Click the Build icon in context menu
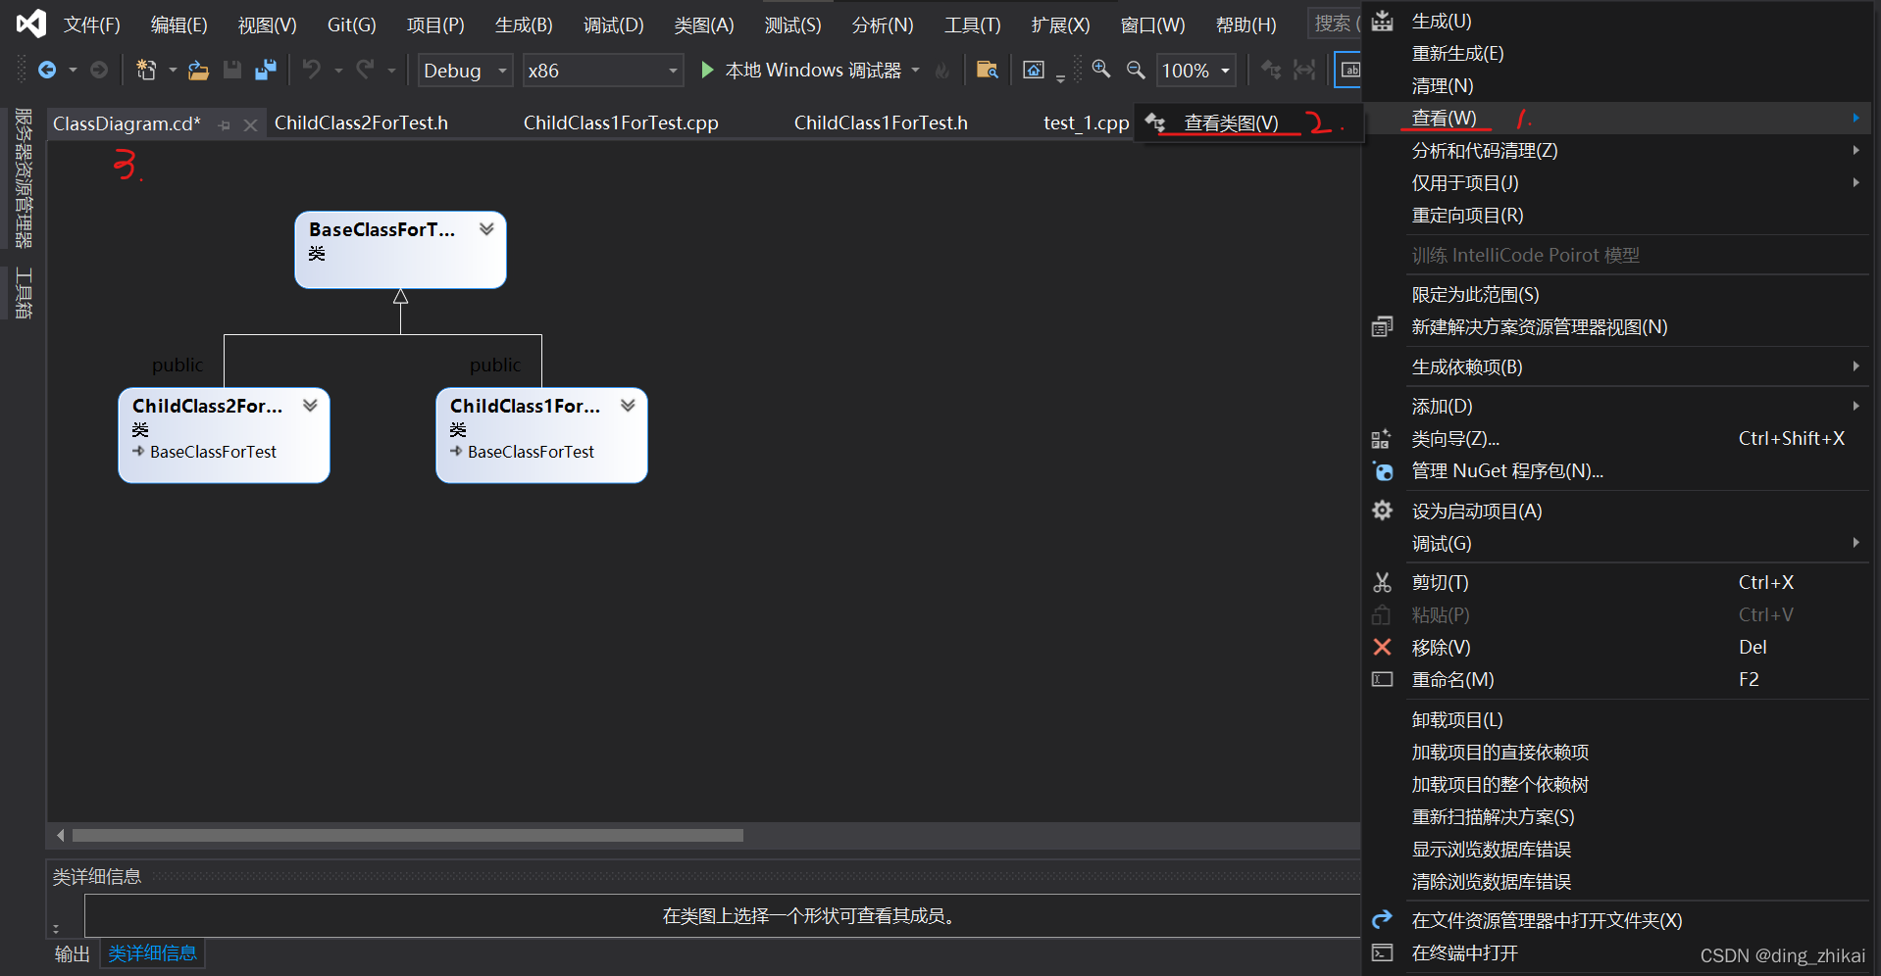 click(x=1382, y=21)
